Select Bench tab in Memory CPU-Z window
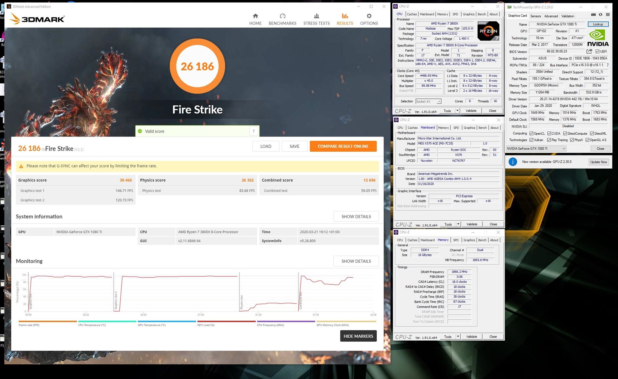Viewport: 618px width, 379px height. click(482, 240)
